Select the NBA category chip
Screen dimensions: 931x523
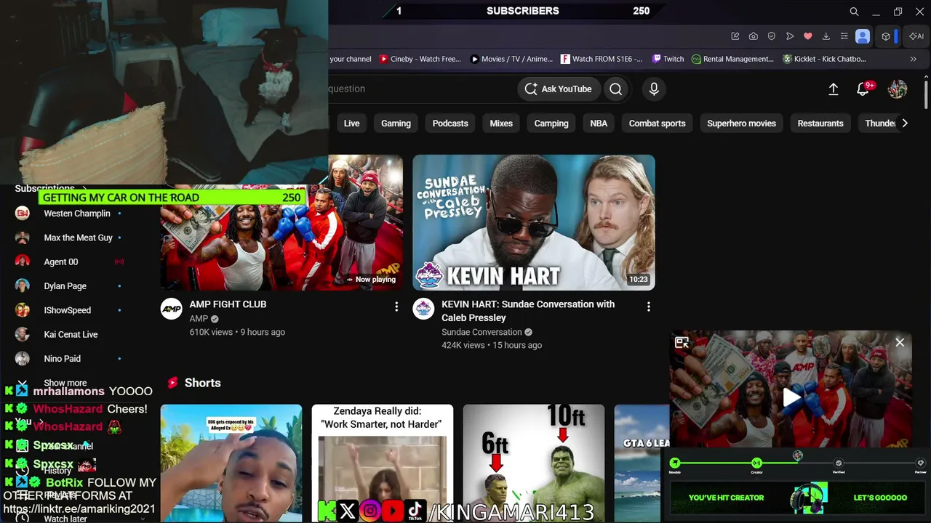coord(599,123)
